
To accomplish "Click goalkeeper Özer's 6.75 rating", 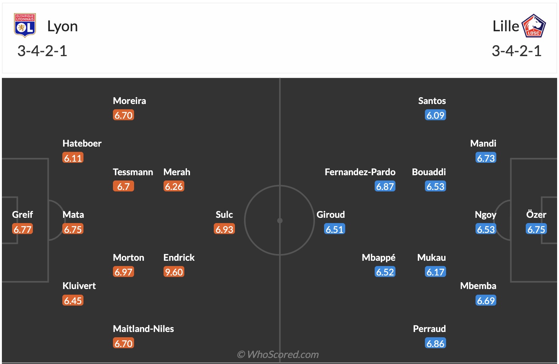I will [x=536, y=229].
